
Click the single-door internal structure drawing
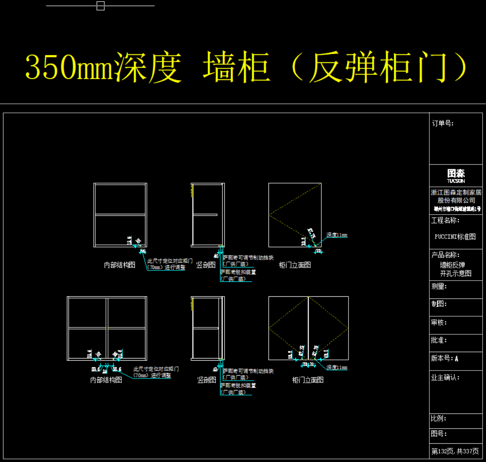[x=120, y=215]
